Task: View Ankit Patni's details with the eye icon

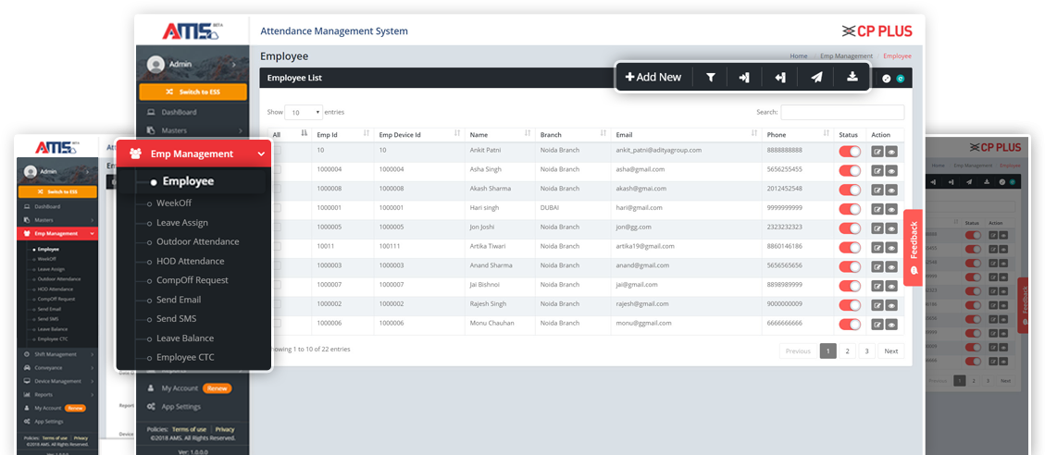Action: pos(891,152)
